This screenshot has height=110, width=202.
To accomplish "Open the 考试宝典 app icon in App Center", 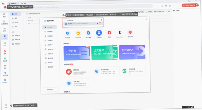I will [68, 33].
